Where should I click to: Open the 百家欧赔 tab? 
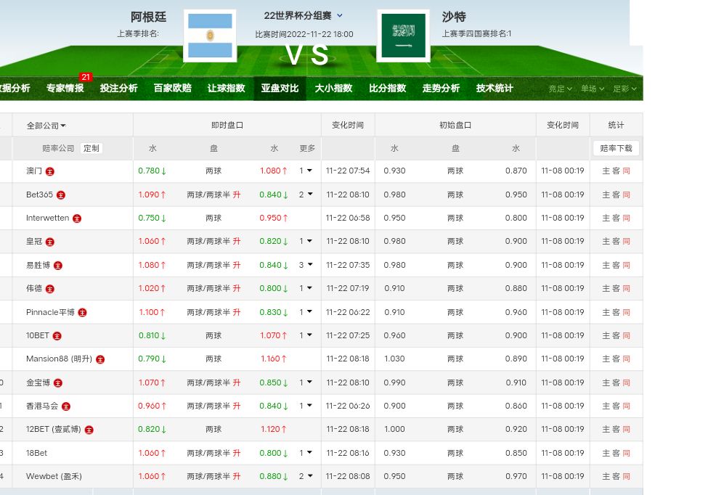(x=172, y=89)
